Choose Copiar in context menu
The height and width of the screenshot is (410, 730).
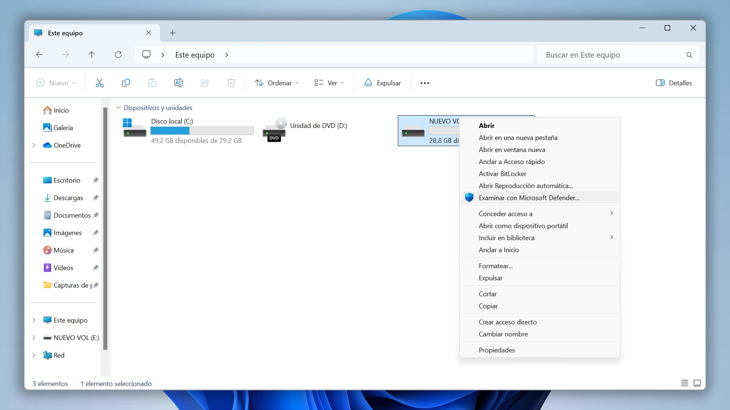click(540, 306)
